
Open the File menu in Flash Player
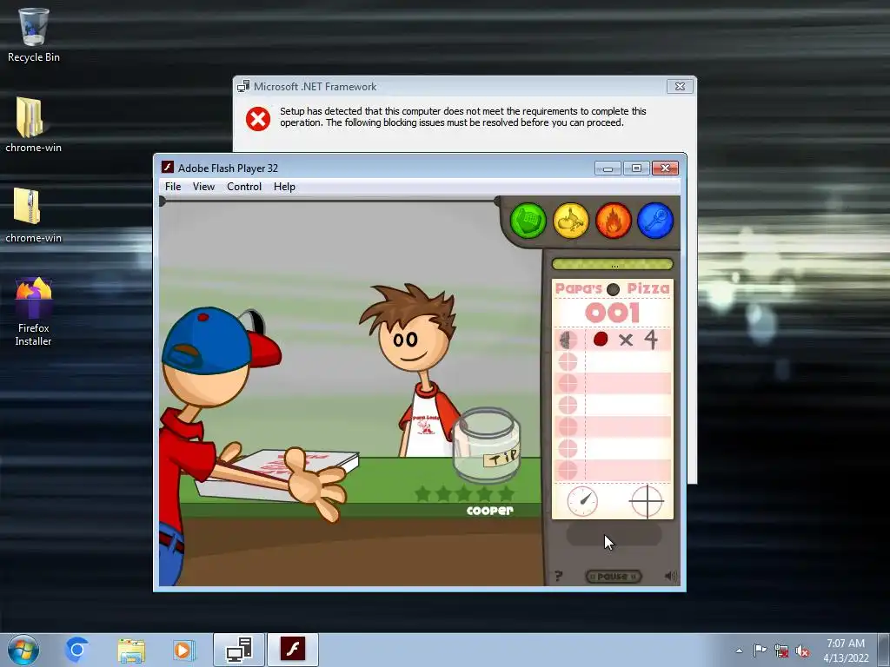point(173,187)
